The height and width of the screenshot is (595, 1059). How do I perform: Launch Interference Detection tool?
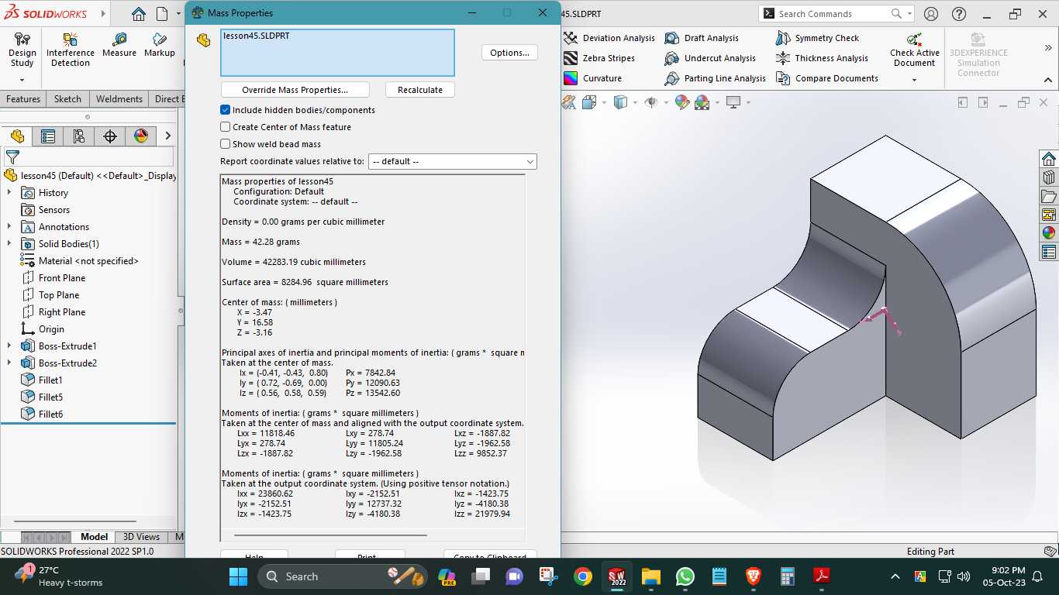71,50
